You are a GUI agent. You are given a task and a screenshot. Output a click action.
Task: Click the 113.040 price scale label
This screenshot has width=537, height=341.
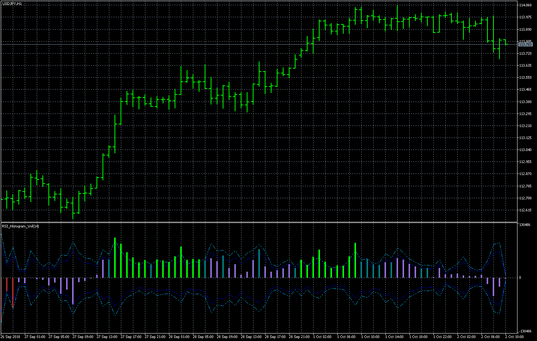click(x=525, y=150)
